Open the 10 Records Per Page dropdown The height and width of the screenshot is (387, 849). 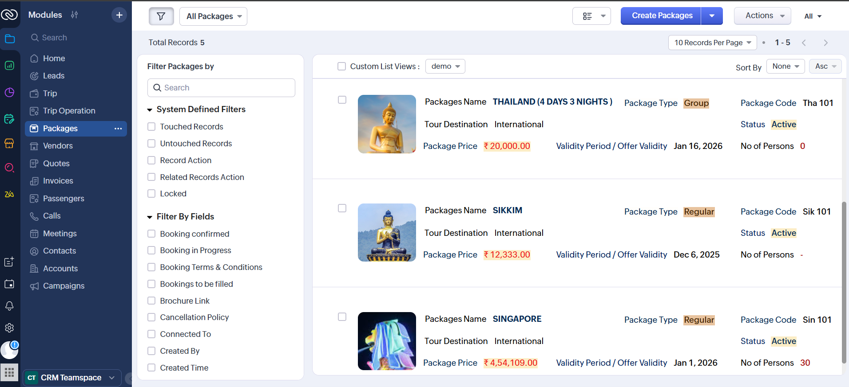[x=712, y=43]
